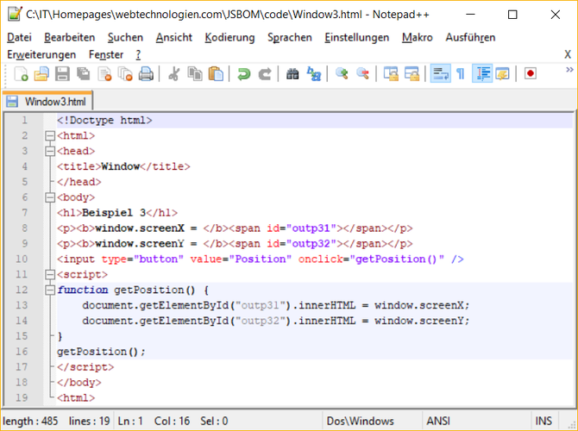Click the word Window in title tag
578x431 pixels.
point(120,166)
